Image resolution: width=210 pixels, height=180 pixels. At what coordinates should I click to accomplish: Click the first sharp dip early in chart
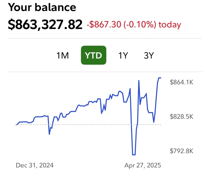[x=49, y=134]
